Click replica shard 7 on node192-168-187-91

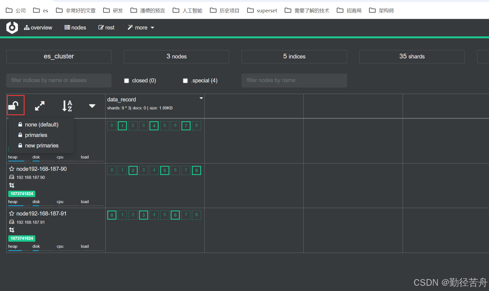tap(186, 215)
